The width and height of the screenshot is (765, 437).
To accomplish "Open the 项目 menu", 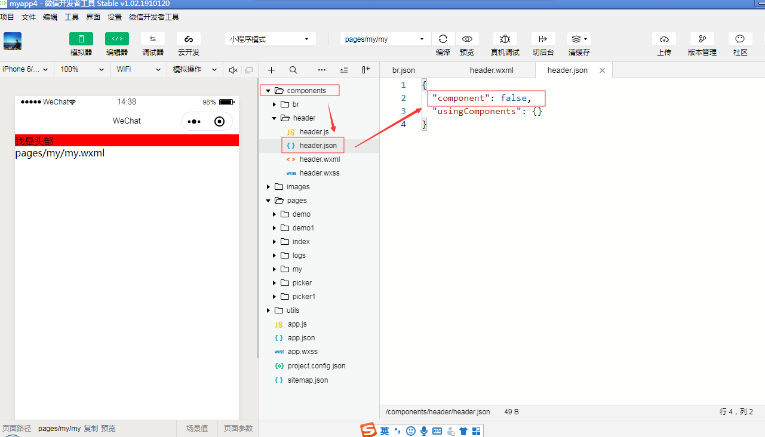I will [x=7, y=17].
